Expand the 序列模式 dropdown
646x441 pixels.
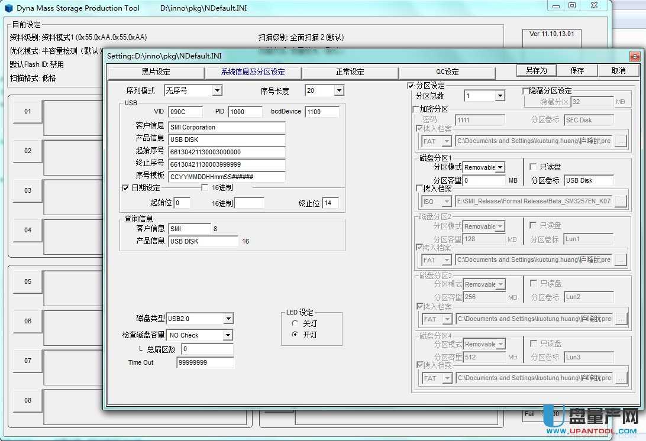tap(217, 90)
